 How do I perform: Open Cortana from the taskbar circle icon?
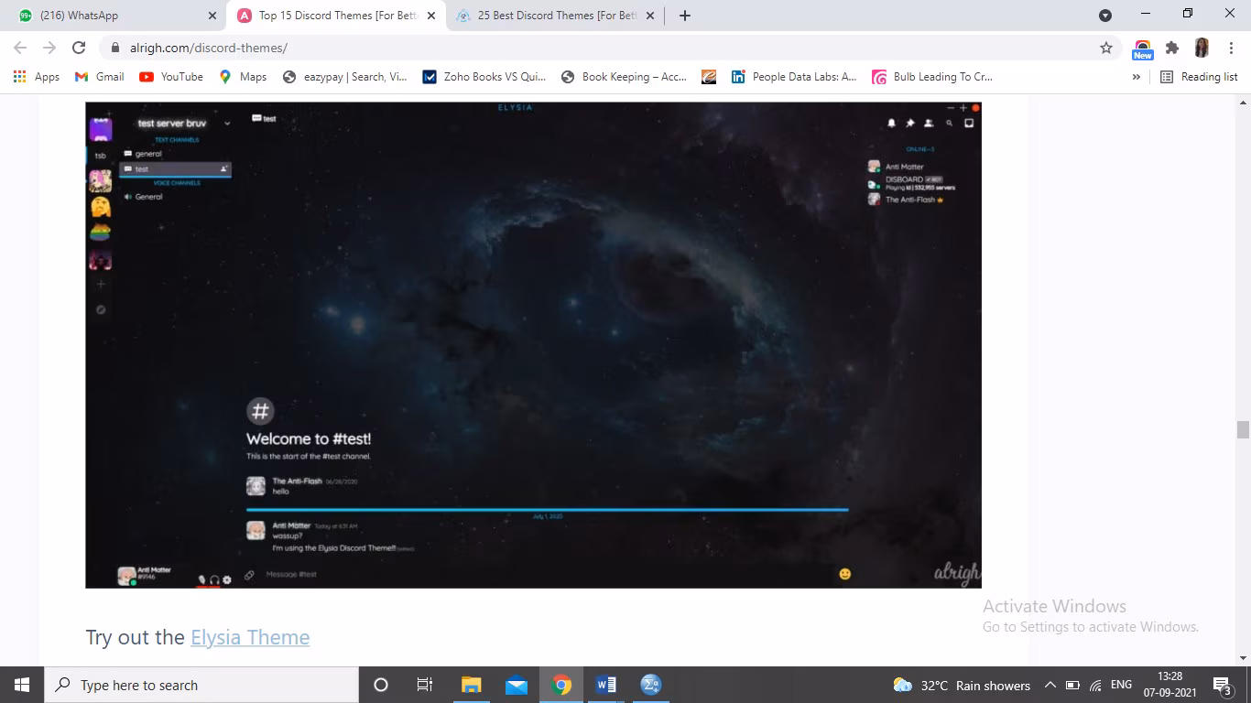point(381,685)
